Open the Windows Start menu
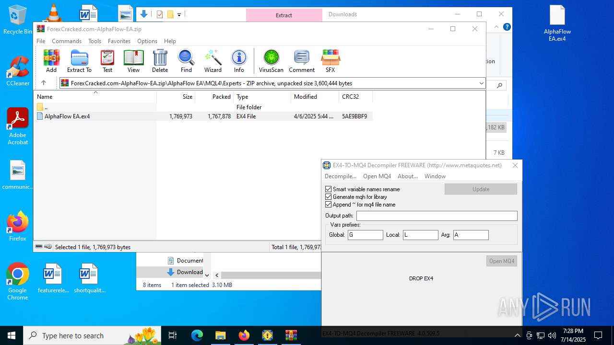This screenshot has height=345, width=614. point(12,335)
